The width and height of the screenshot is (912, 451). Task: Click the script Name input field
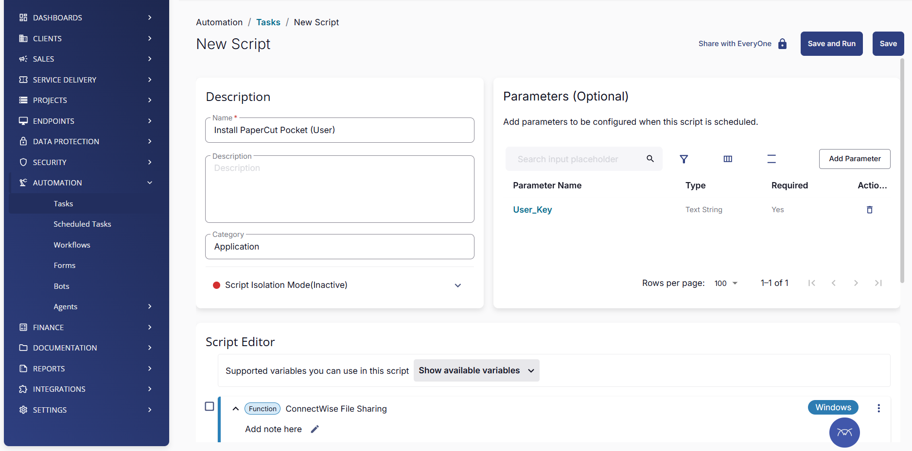pos(340,130)
